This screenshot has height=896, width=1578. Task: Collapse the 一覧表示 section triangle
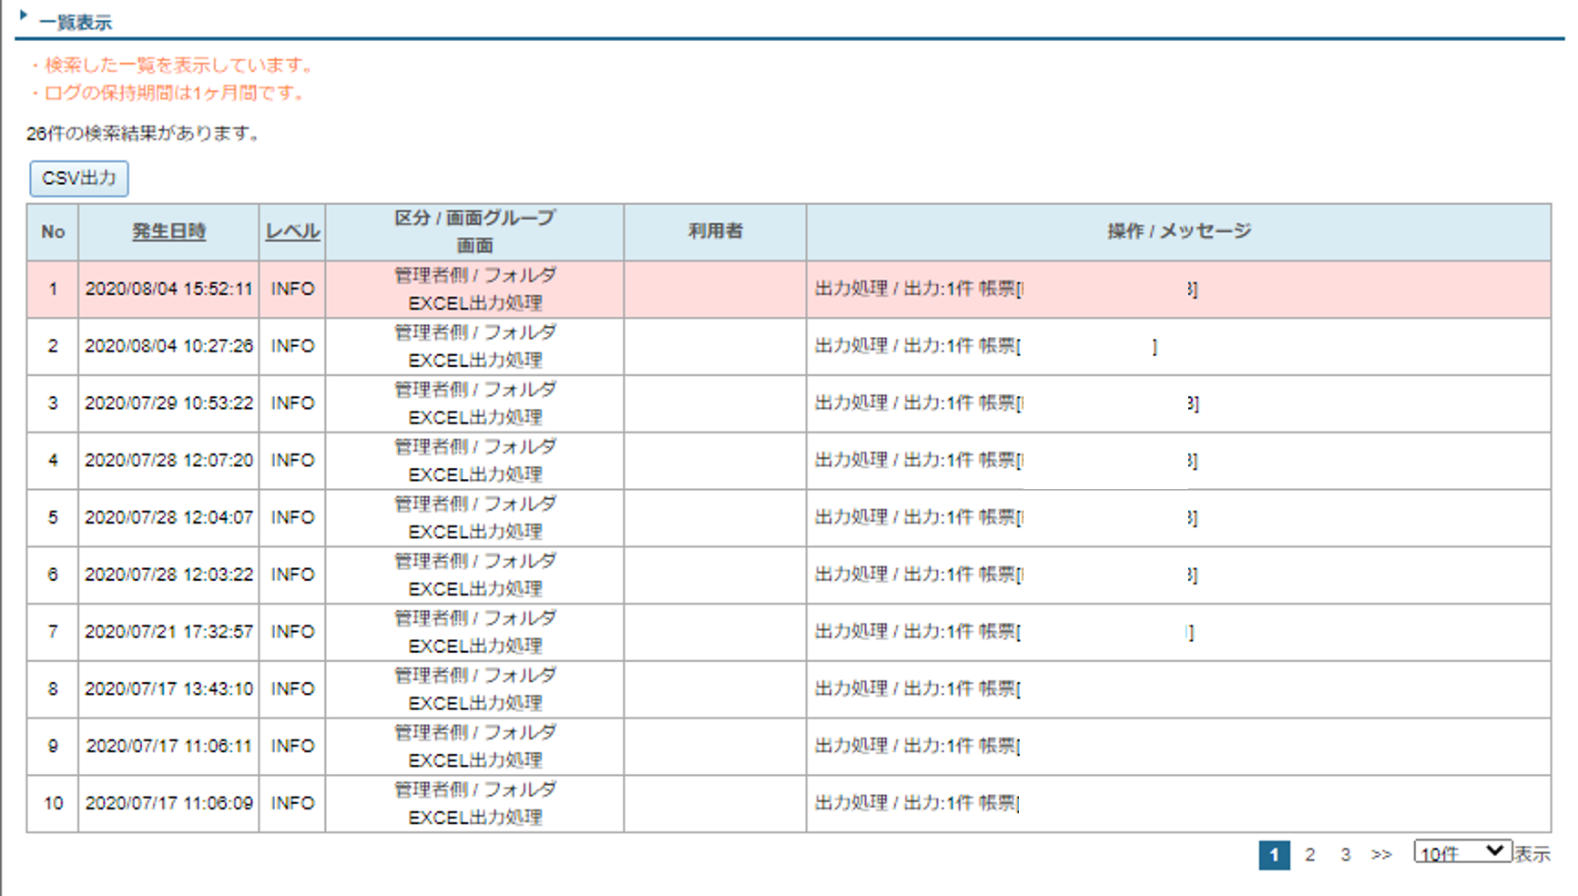(24, 15)
